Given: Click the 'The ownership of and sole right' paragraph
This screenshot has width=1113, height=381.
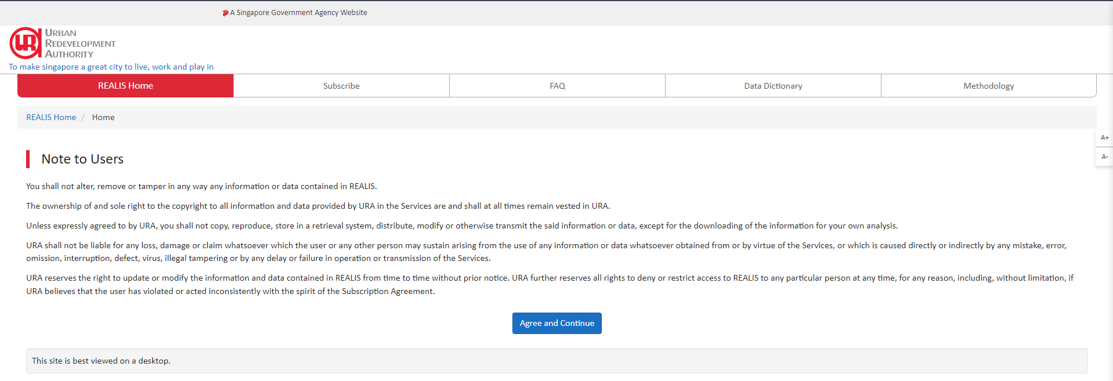Looking at the screenshot, I should pyautogui.click(x=318, y=206).
